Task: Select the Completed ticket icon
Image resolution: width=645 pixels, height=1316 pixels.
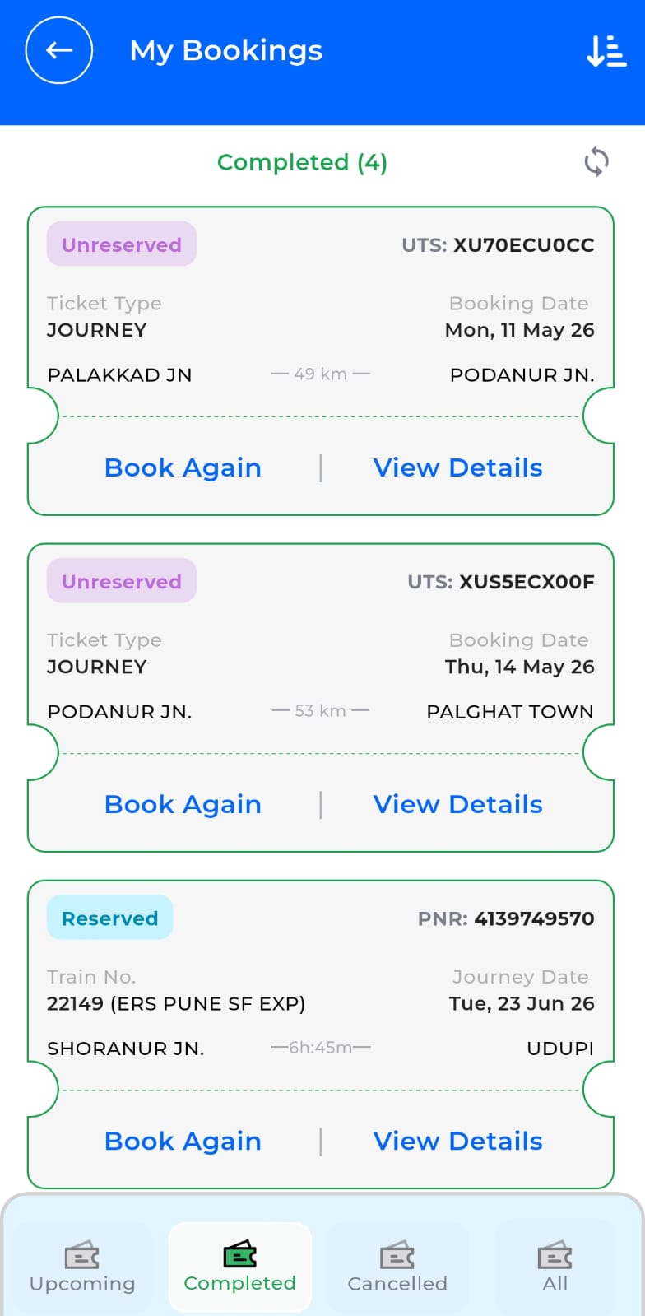Action: (x=240, y=1255)
